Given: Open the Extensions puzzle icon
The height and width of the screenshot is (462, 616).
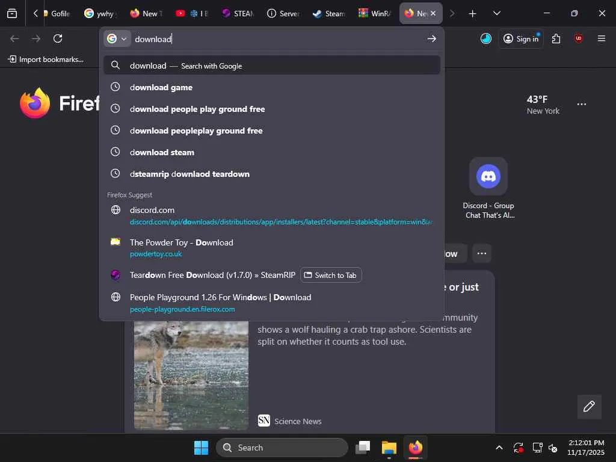Looking at the screenshot, I should pyautogui.click(x=556, y=38).
